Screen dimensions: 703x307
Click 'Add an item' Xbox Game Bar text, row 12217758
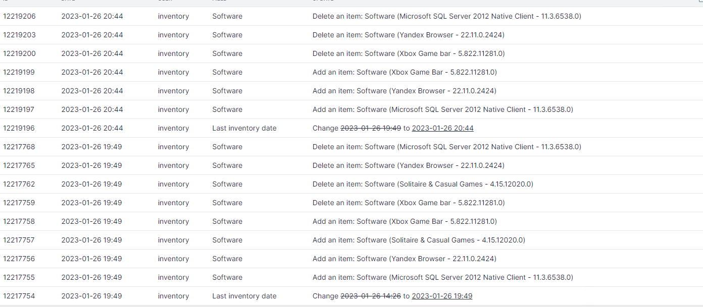point(405,221)
